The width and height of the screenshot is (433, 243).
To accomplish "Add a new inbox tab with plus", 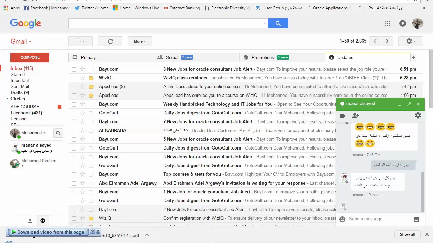I will [413, 58].
